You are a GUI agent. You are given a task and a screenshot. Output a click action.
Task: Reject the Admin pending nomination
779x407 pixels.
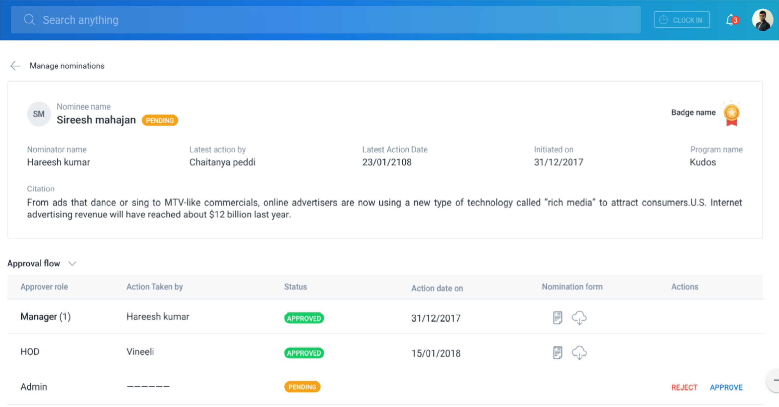(x=684, y=387)
